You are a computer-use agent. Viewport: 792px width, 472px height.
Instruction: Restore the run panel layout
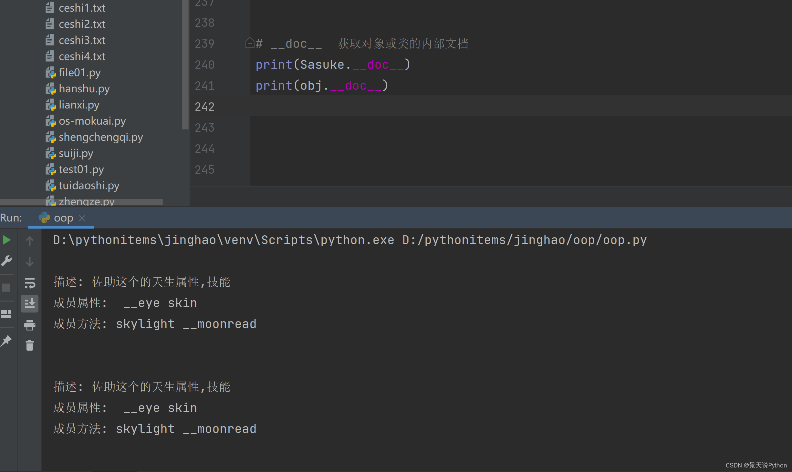[6, 314]
